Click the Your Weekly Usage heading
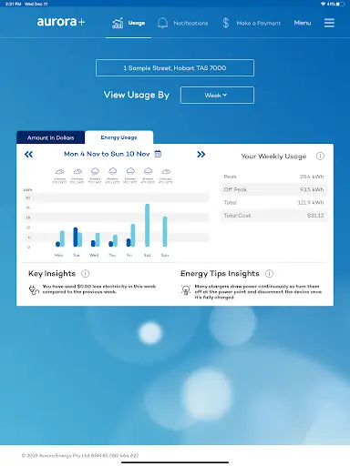Image resolution: width=350 pixels, height=466 pixels. tap(273, 157)
